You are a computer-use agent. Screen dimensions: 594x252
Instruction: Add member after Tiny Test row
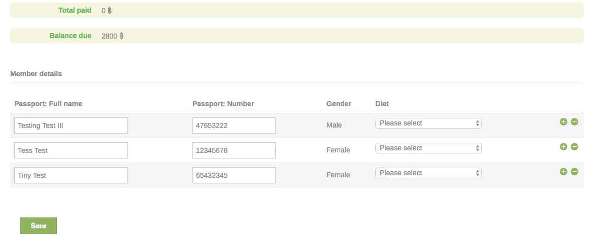point(563,172)
